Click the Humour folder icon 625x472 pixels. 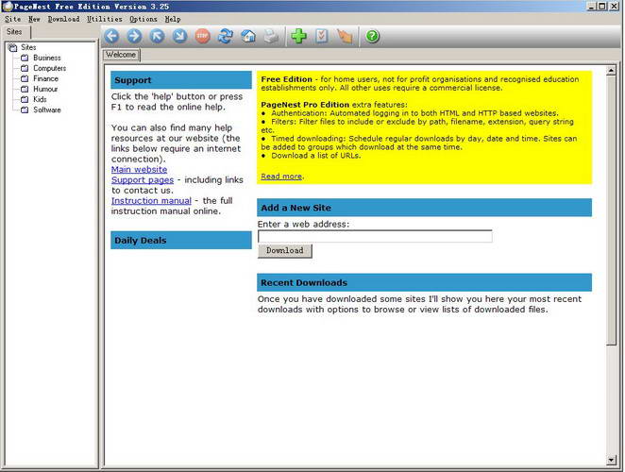click(25, 89)
